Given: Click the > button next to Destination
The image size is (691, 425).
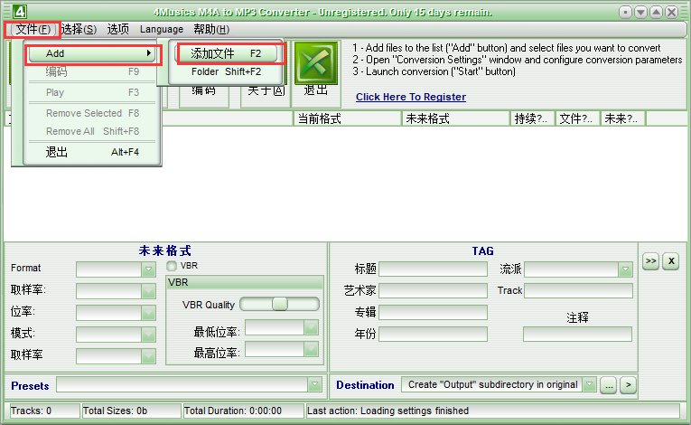Looking at the screenshot, I should tap(629, 385).
